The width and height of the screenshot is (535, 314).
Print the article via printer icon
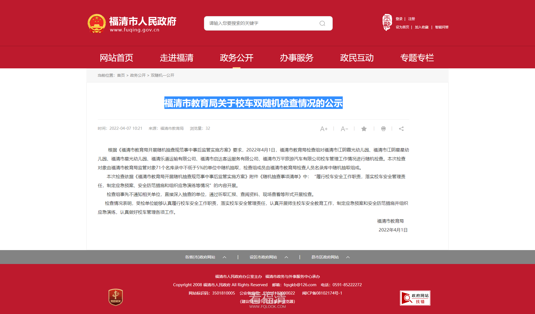pos(383,129)
